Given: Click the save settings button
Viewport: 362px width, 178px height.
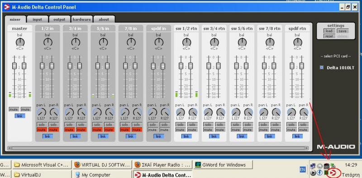Looking at the screenshot, I should point(343,31).
